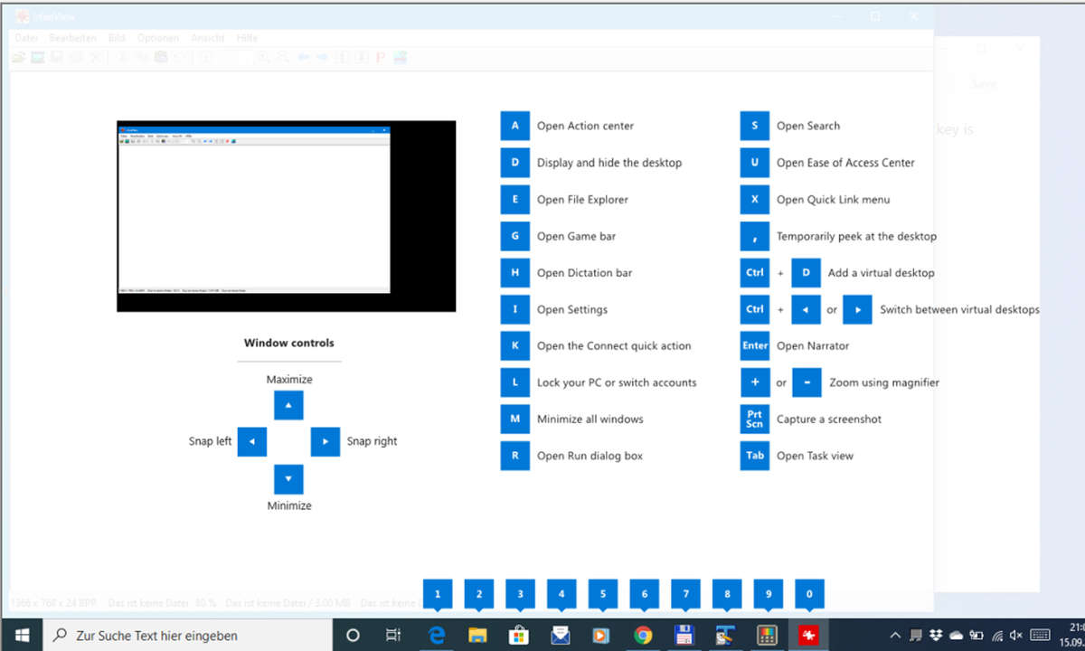Image resolution: width=1085 pixels, height=651 pixels.
Task: Click the U key tile for Ease of Access
Action: (x=754, y=163)
